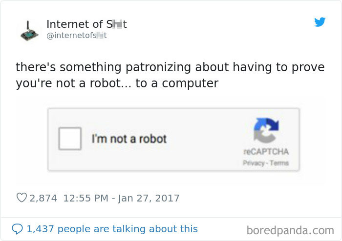Like the tweet with the heart icon
342x241 pixels.
[x=21, y=198]
